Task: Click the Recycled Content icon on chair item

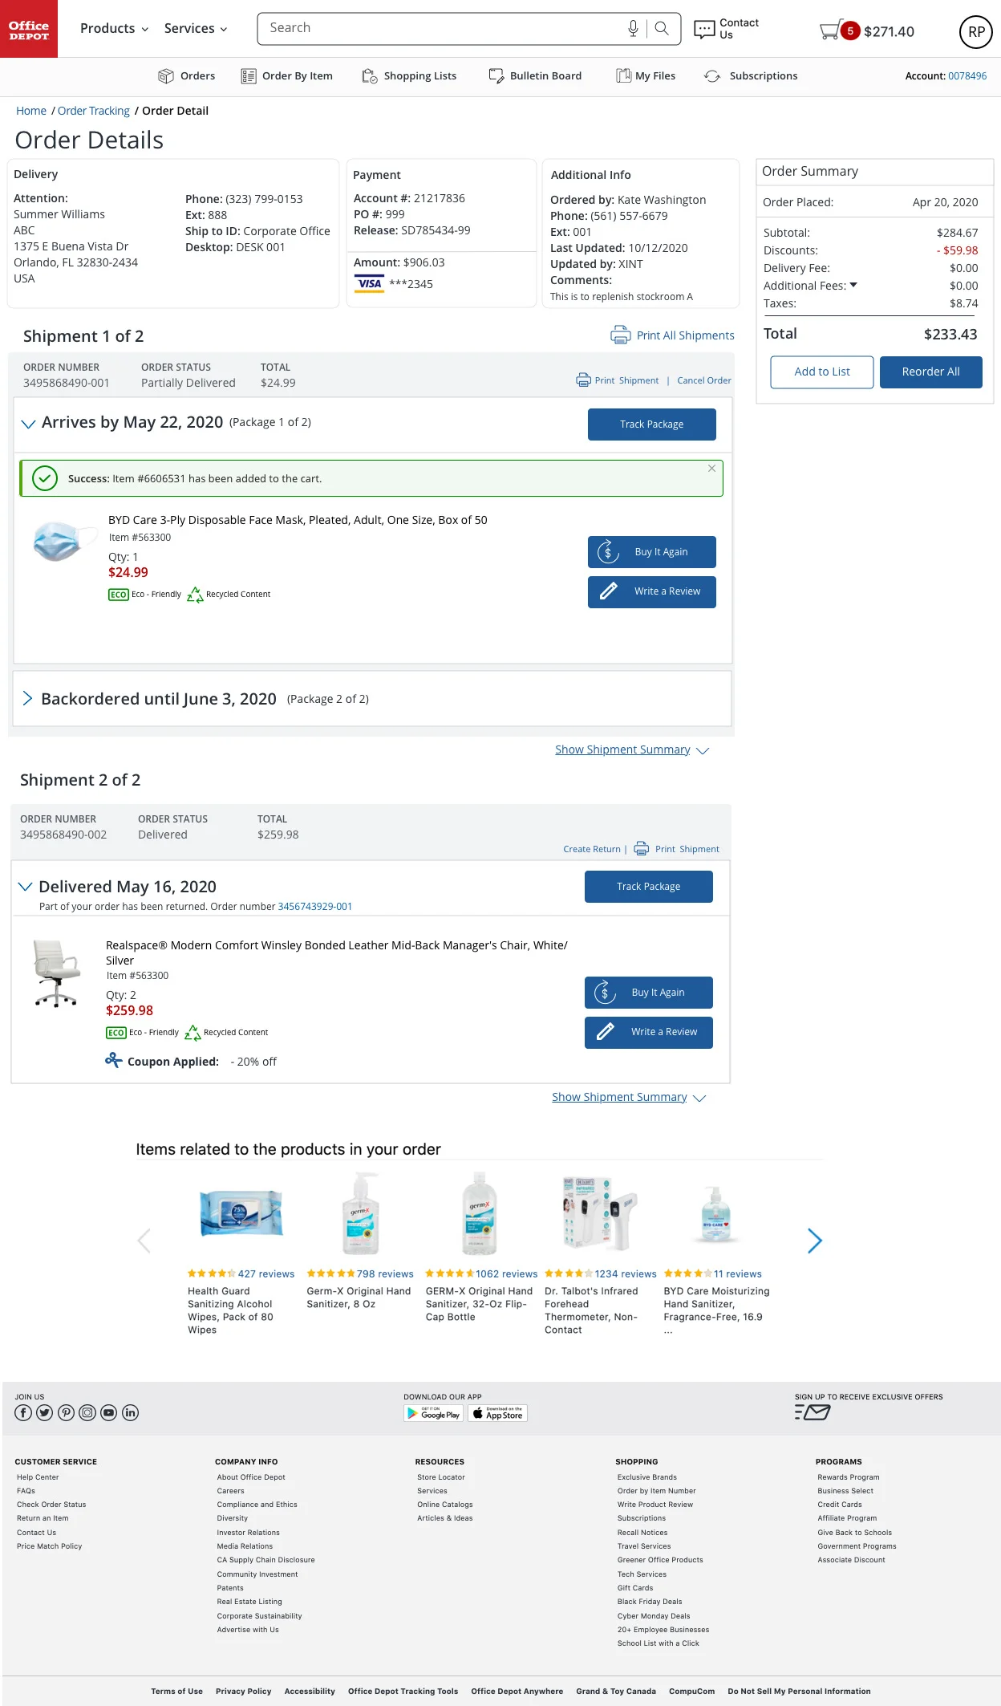Action: pos(192,1033)
